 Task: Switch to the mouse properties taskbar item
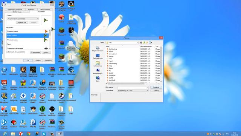[x=60, y=134]
